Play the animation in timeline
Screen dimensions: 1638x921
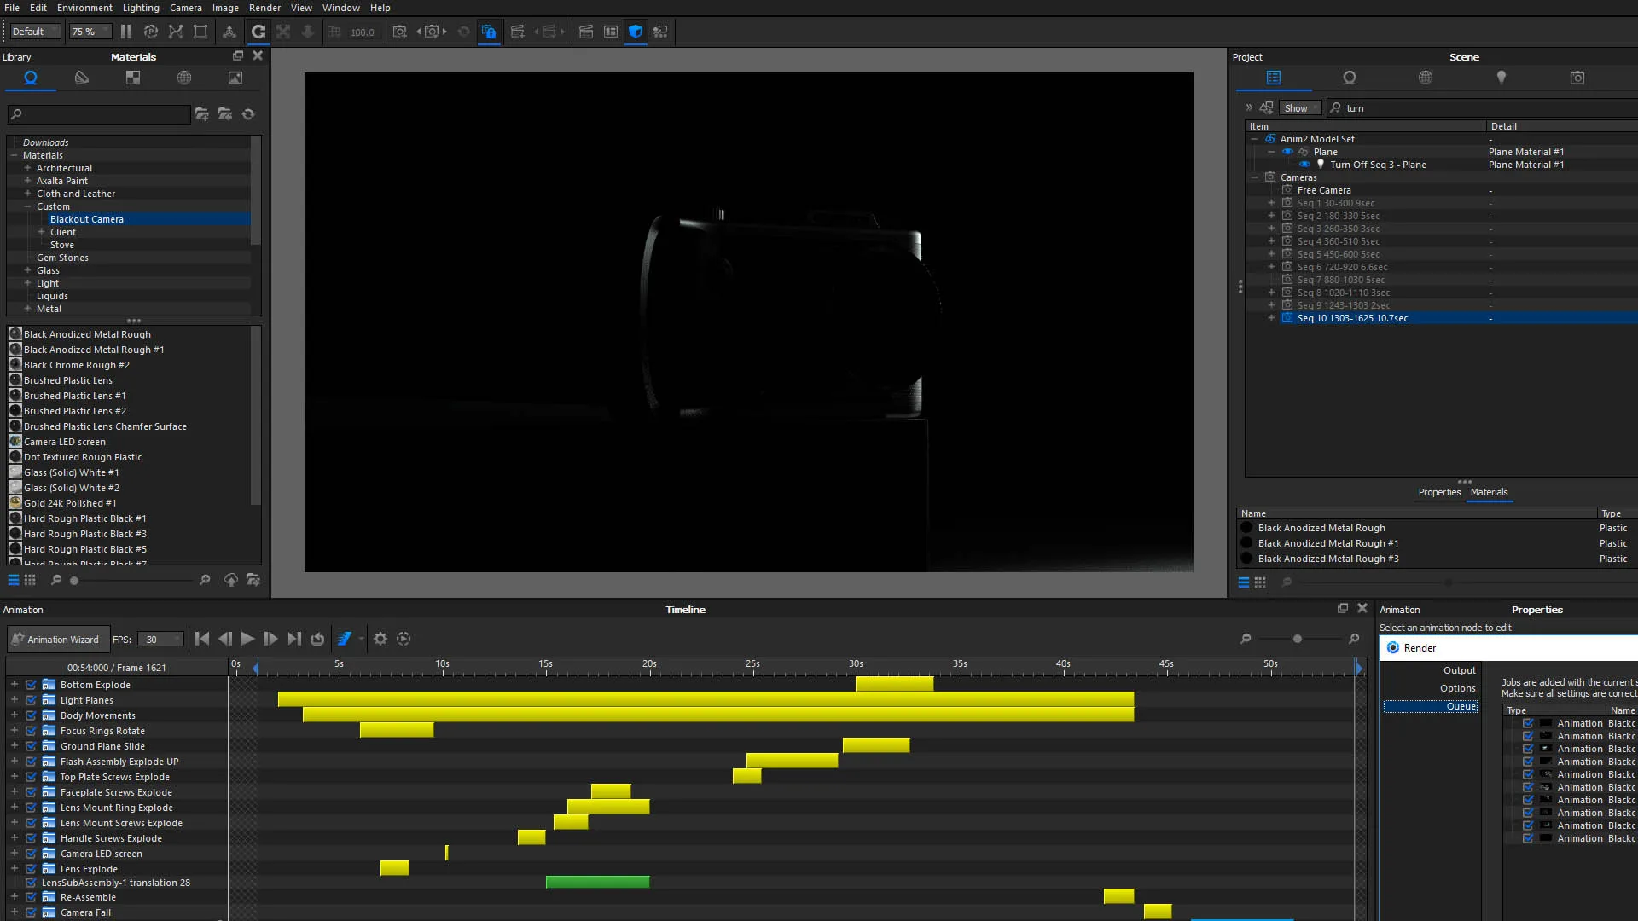[x=247, y=639]
